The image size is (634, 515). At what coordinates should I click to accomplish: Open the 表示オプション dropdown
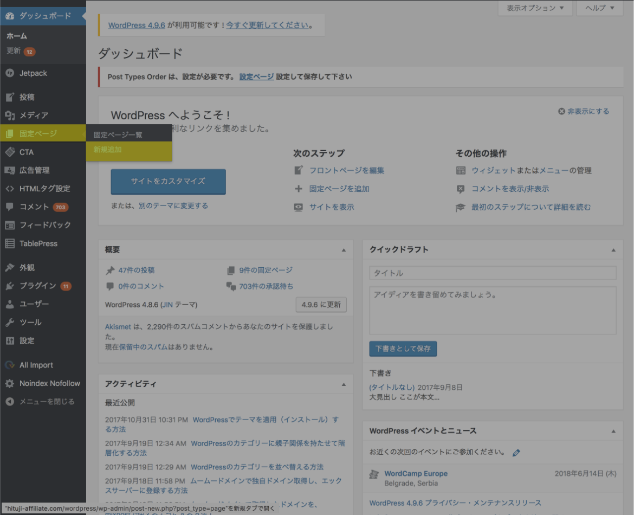coord(535,8)
